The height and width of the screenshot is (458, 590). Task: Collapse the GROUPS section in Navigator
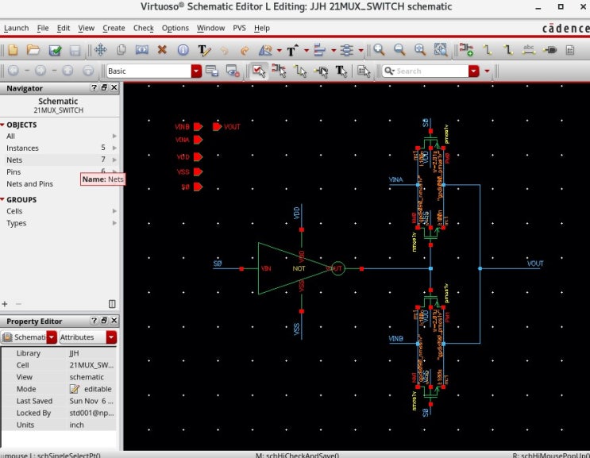coord(3,200)
